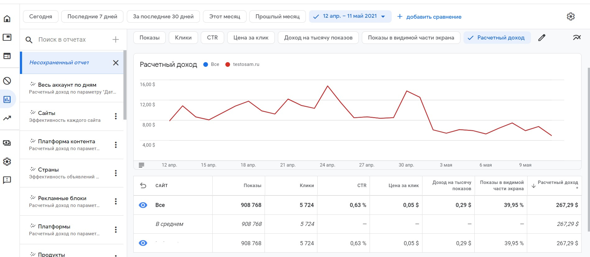Open settings gear at top right
The height and width of the screenshot is (257, 590).
pos(571,16)
